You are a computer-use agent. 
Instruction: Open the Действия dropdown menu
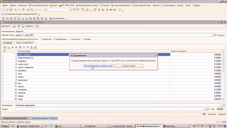pyautogui.click(x=6, y=26)
